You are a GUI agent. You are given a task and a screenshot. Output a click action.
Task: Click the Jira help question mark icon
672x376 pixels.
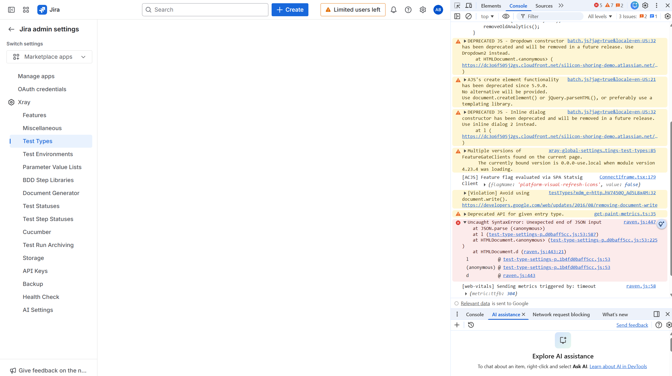point(408,10)
